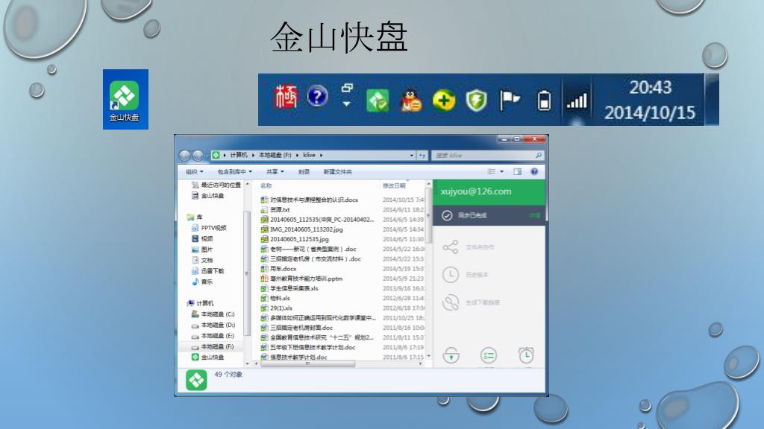Click the file list horizontal scrollbar
This screenshot has height=429, width=764.
coord(308,363)
